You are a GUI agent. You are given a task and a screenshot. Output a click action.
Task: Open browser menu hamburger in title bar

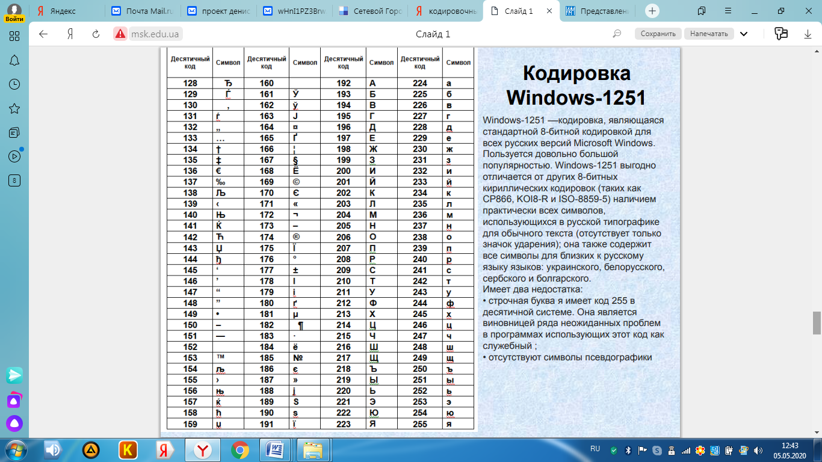point(728,11)
